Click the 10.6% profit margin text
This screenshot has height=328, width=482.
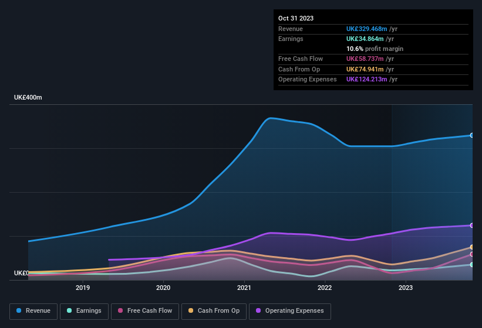click(x=375, y=49)
